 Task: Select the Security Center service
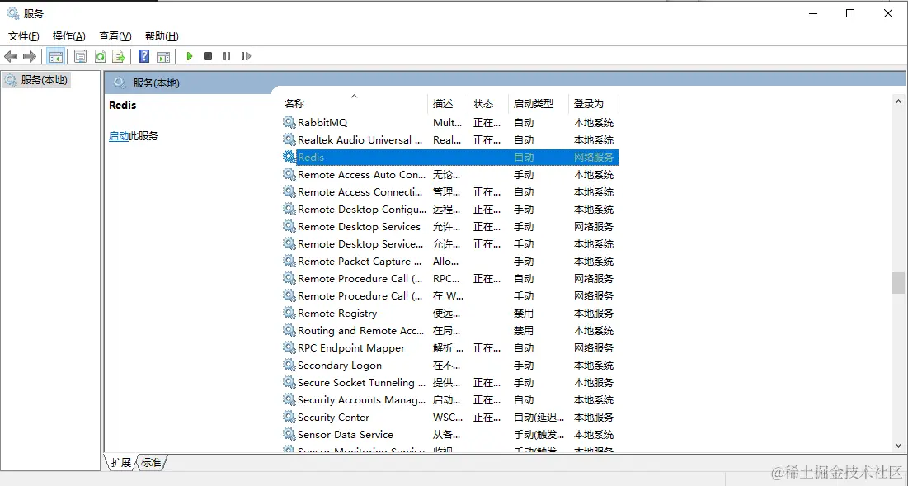tap(450, 417)
